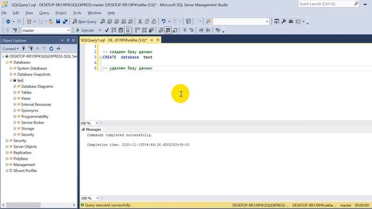Click the Paste icon in toolbar
The width and height of the screenshot is (372, 209).
[153, 21]
